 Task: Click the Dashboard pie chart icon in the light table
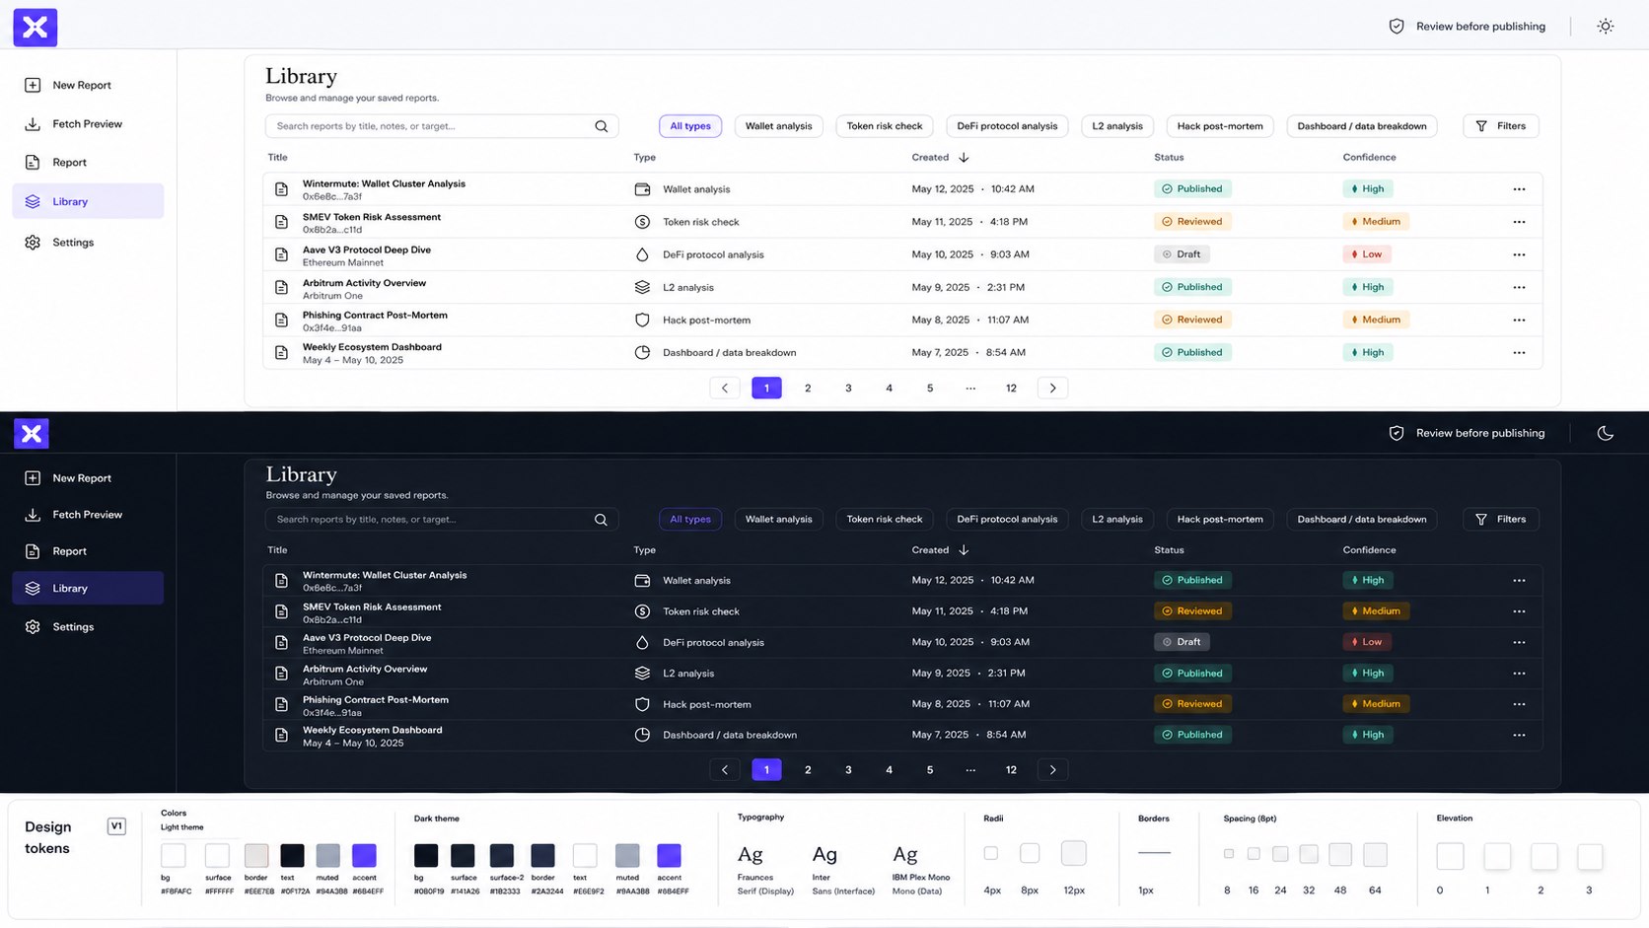click(642, 352)
